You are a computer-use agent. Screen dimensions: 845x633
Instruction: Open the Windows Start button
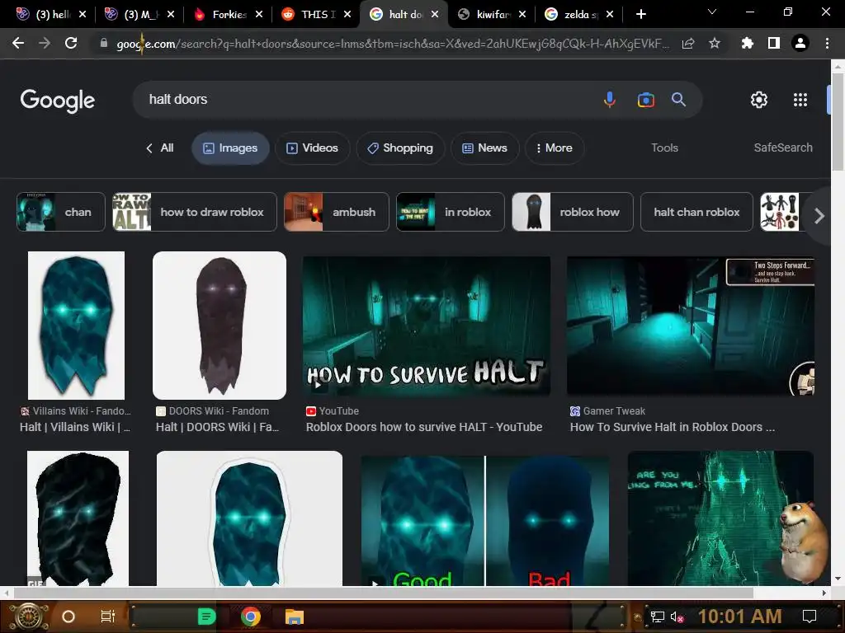[29, 617]
